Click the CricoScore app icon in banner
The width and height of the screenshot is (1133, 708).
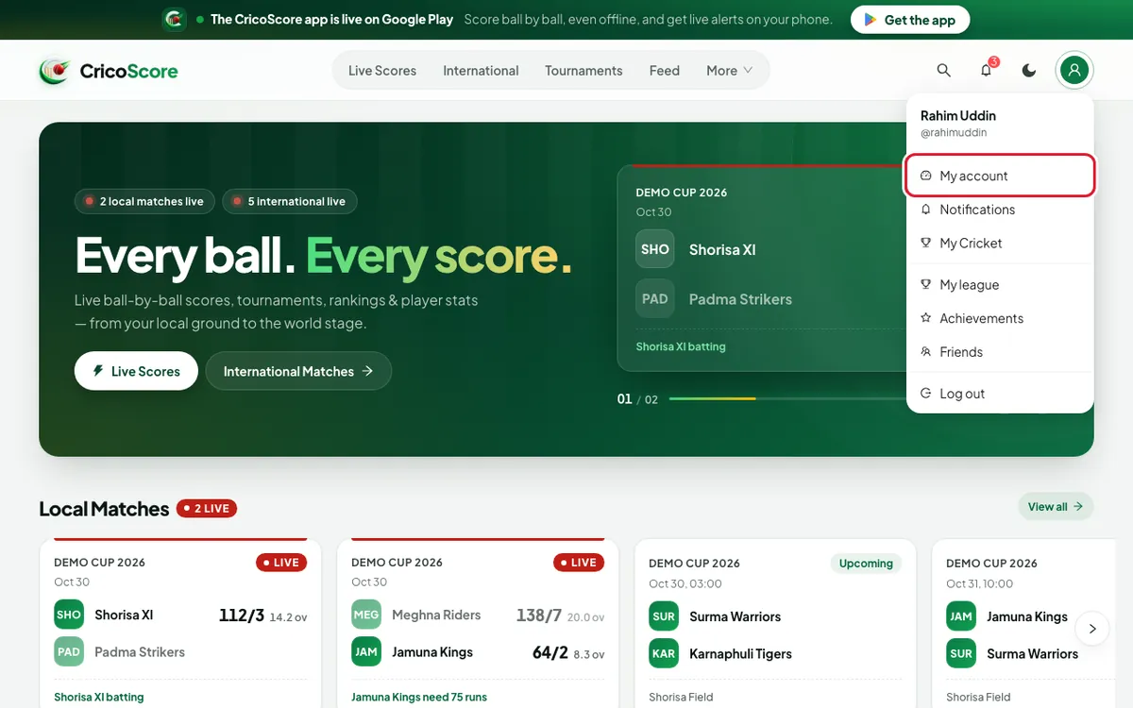(x=174, y=19)
